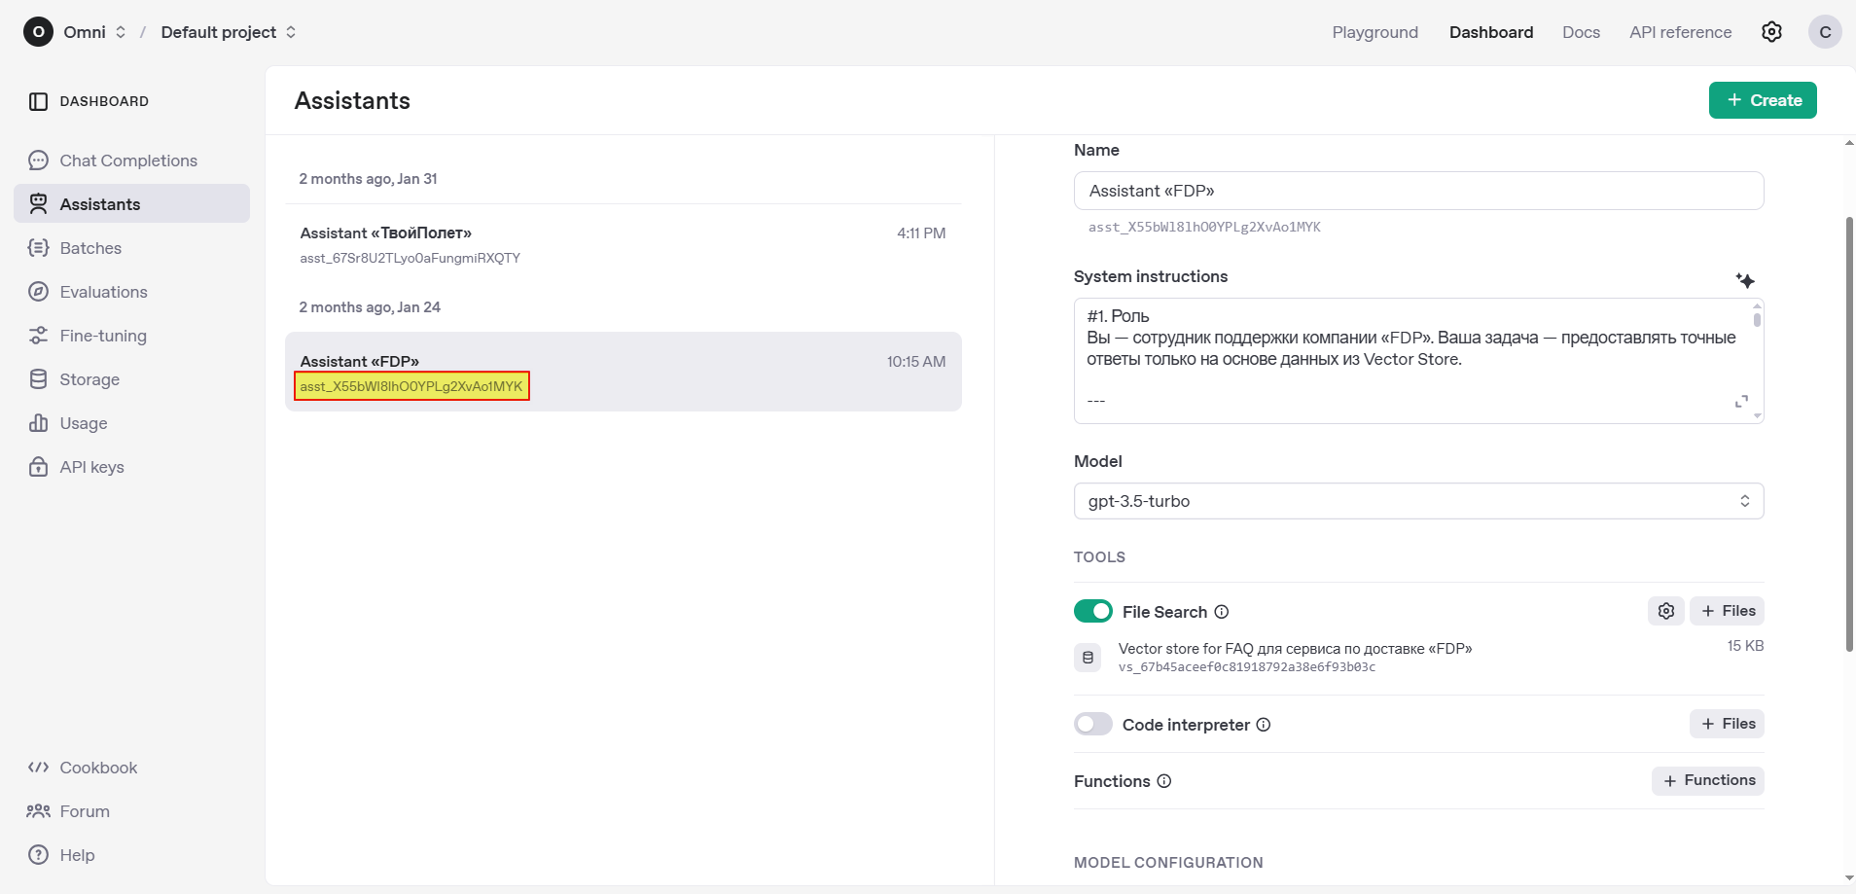The height and width of the screenshot is (894, 1856).
Task: Enable the Code interpreter toggle
Action: (x=1092, y=724)
